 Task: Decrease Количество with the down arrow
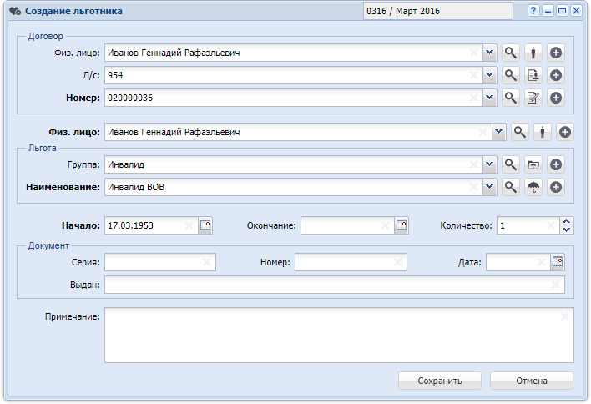pyautogui.click(x=567, y=230)
